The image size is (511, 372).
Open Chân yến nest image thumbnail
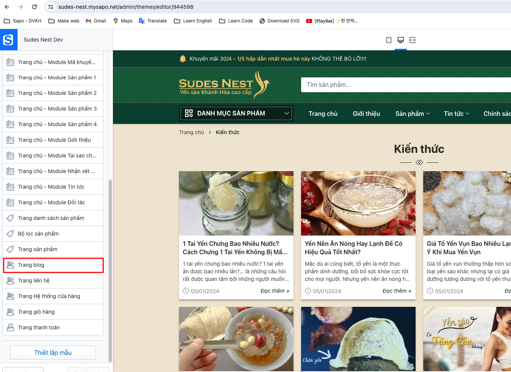(x=358, y=339)
